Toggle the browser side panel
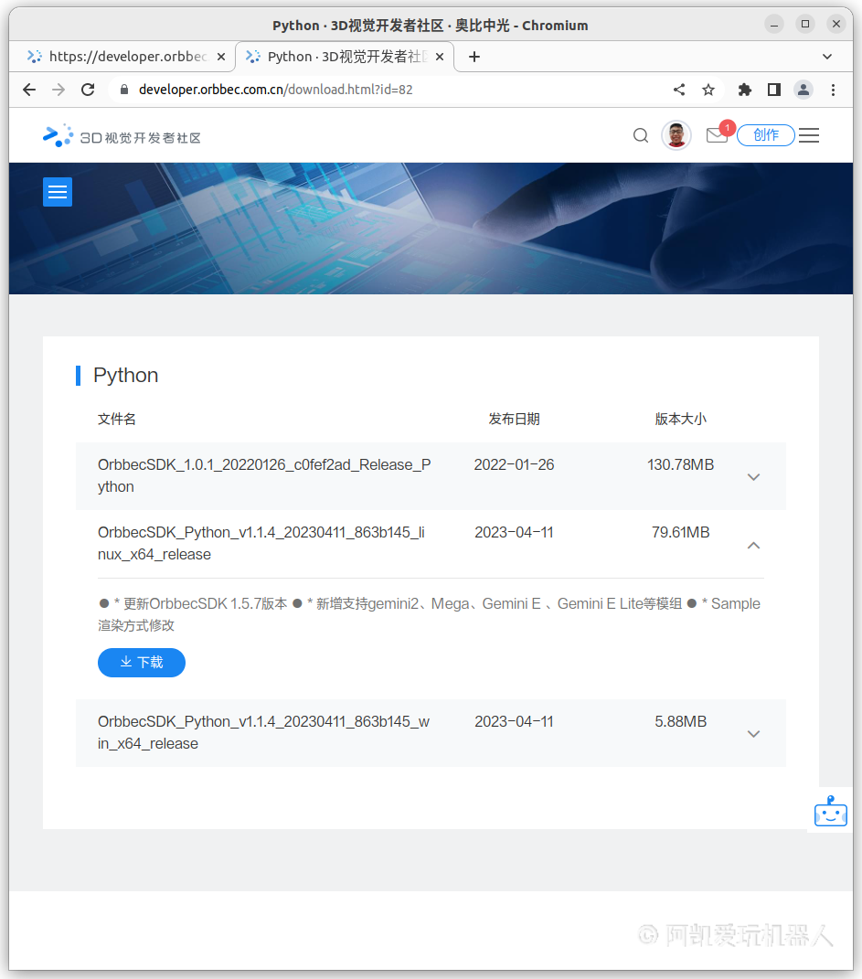This screenshot has width=862, height=979. coord(774,90)
